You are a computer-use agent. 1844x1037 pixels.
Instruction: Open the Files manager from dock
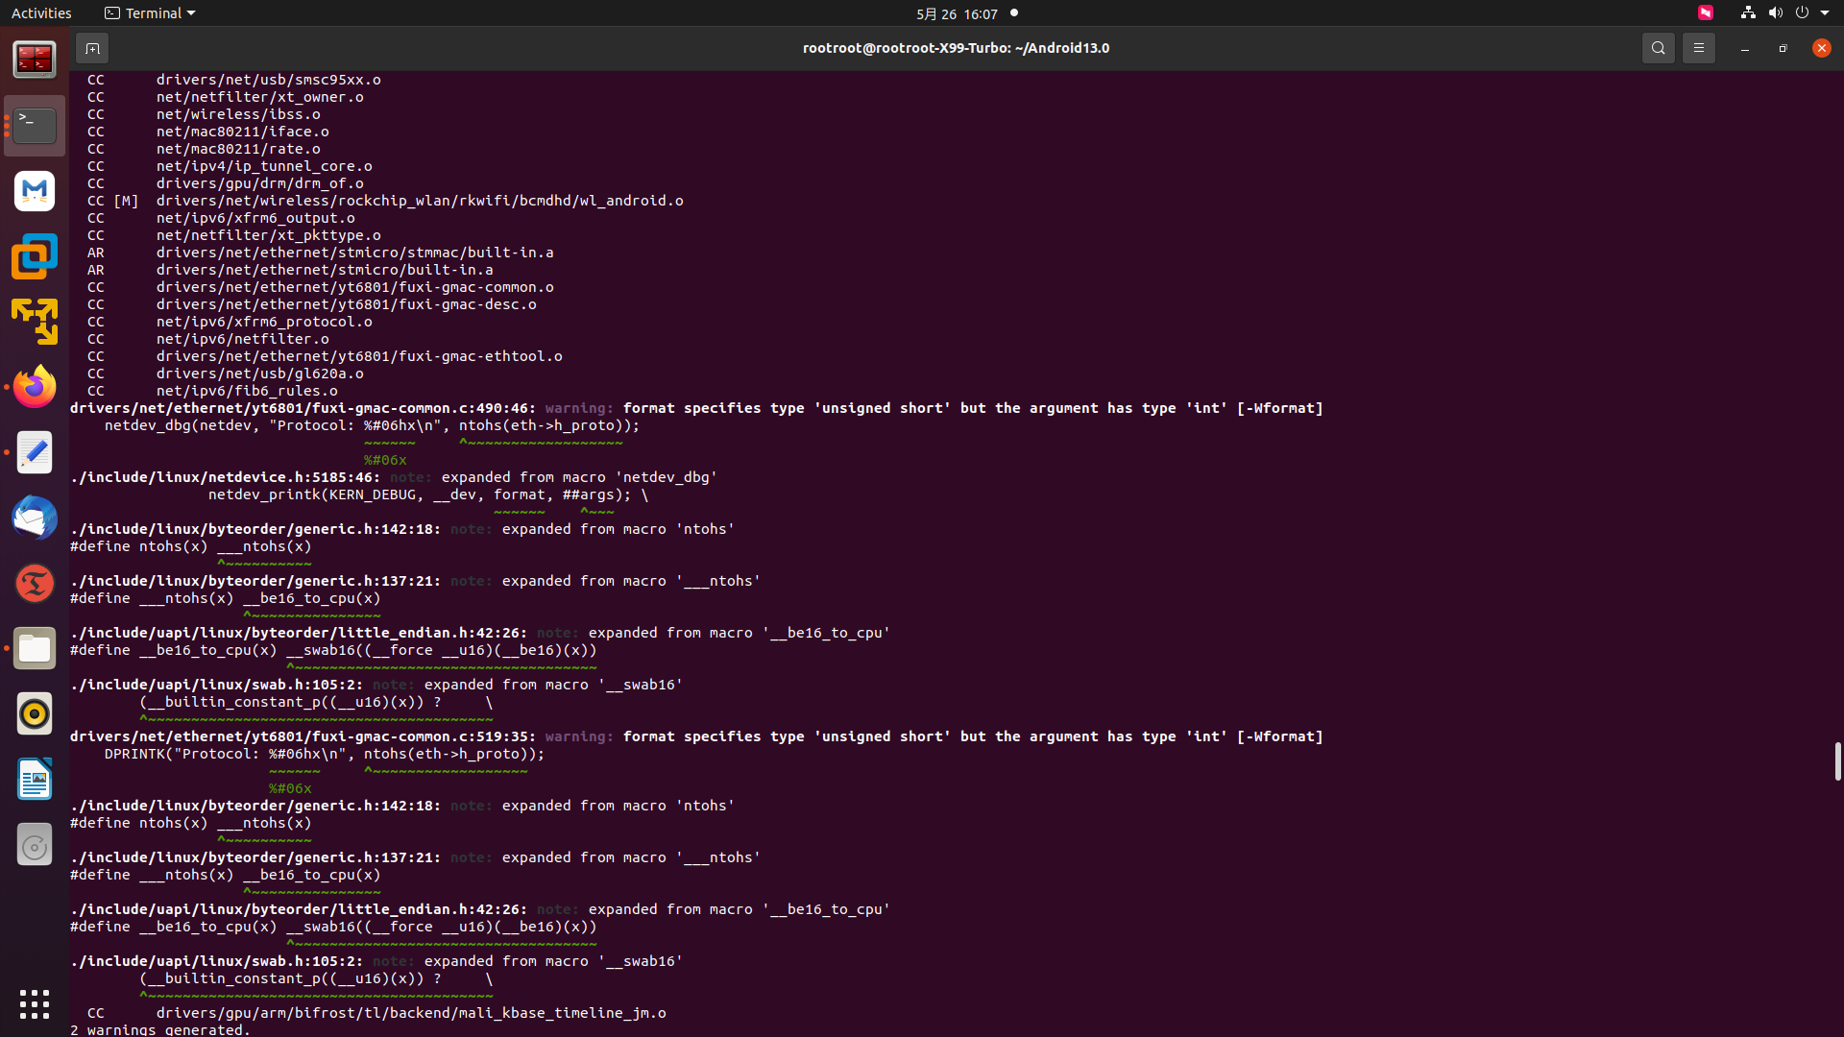(35, 648)
